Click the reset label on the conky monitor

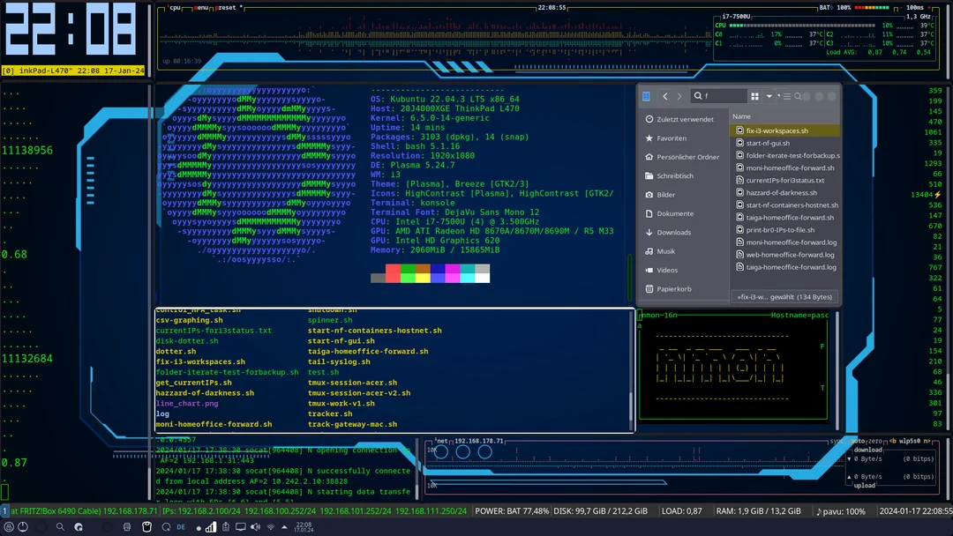click(224, 7)
